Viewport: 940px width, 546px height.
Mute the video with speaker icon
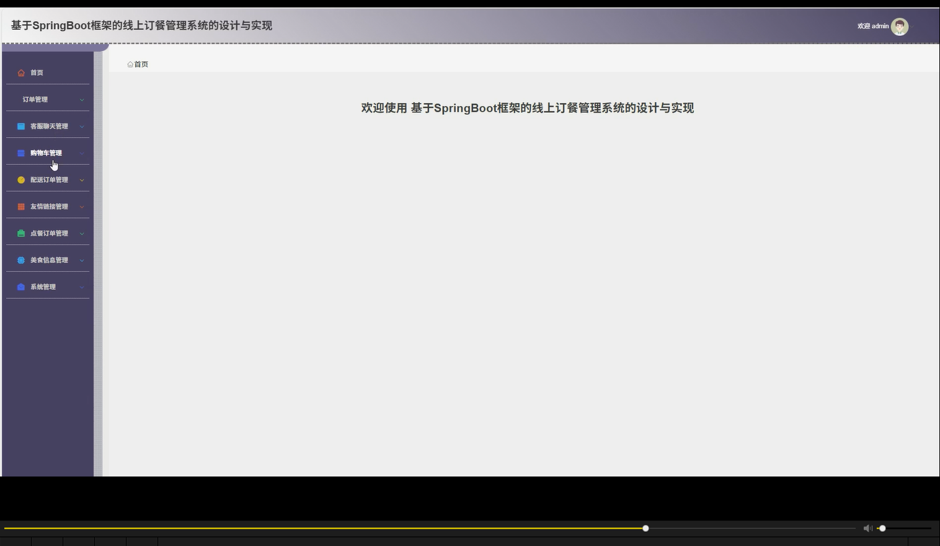867,528
